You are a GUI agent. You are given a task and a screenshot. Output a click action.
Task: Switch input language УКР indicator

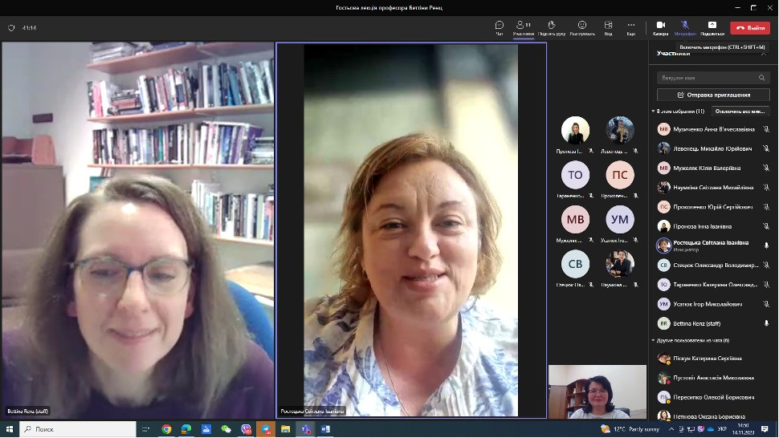(x=722, y=429)
